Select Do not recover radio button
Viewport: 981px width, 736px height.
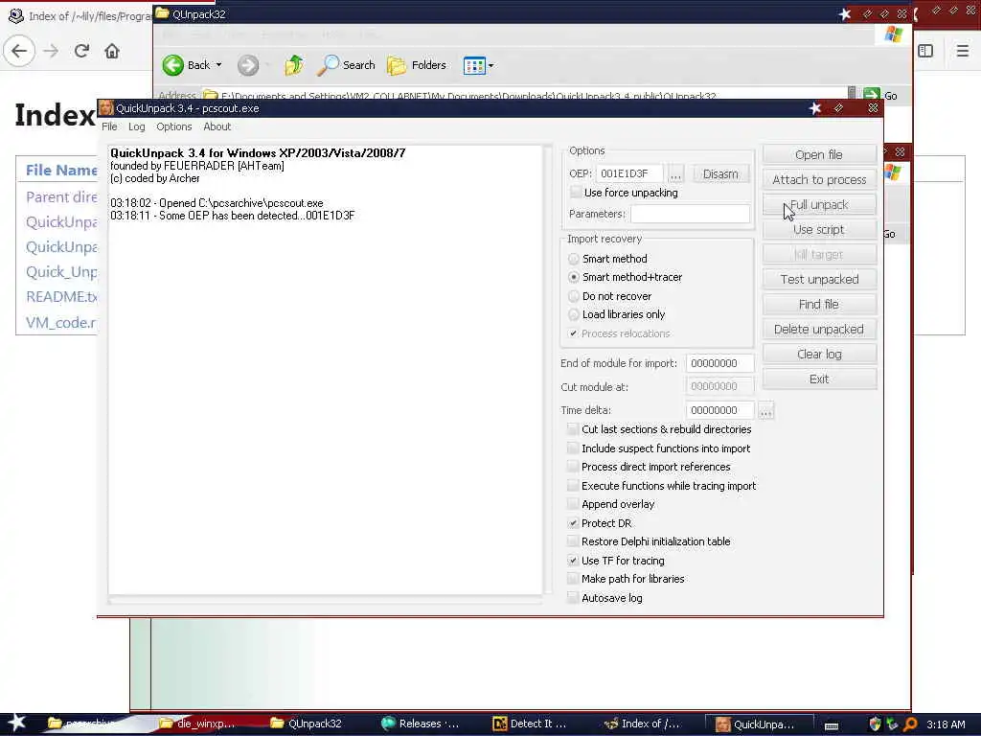(574, 296)
